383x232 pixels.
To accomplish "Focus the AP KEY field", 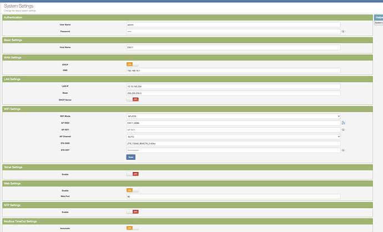I will pos(233,130).
